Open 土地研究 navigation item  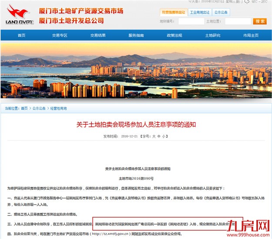(x=213, y=35)
